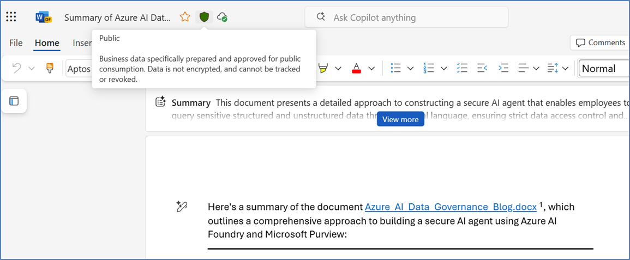Expand the paragraph alignment dropdown arrow
The image size is (630, 260).
tap(536, 68)
